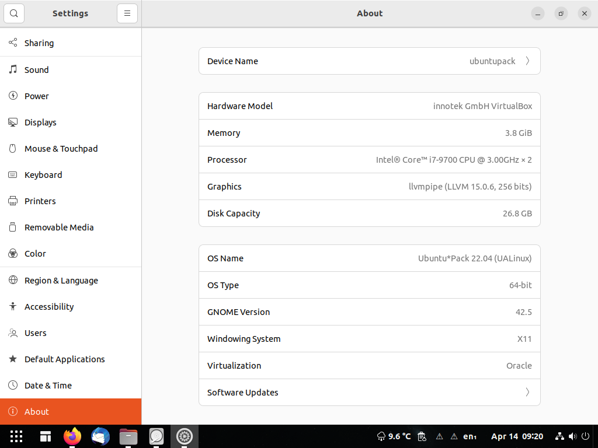Click the Region & Language globe icon
The image size is (598, 448).
tap(13, 281)
